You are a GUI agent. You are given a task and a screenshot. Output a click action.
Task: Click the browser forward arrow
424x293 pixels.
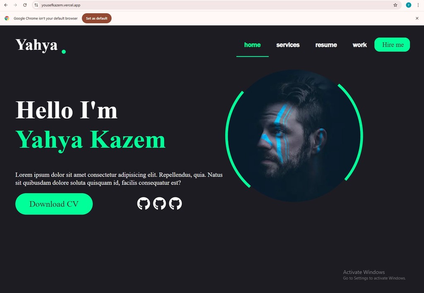point(15,5)
